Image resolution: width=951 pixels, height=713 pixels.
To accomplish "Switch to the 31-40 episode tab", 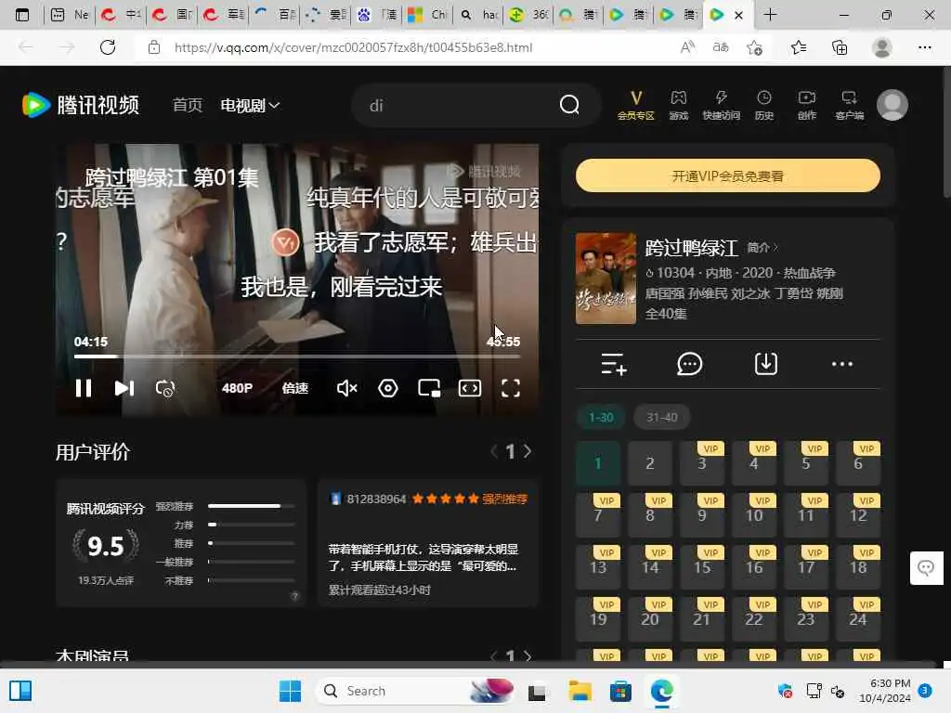I will coord(661,417).
